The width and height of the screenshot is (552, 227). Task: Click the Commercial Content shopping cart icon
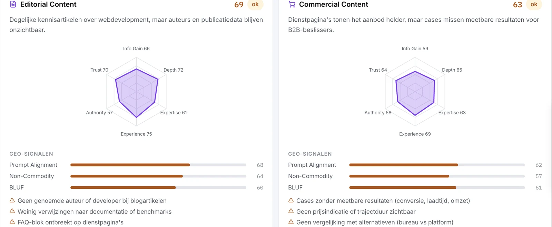tap(292, 4)
